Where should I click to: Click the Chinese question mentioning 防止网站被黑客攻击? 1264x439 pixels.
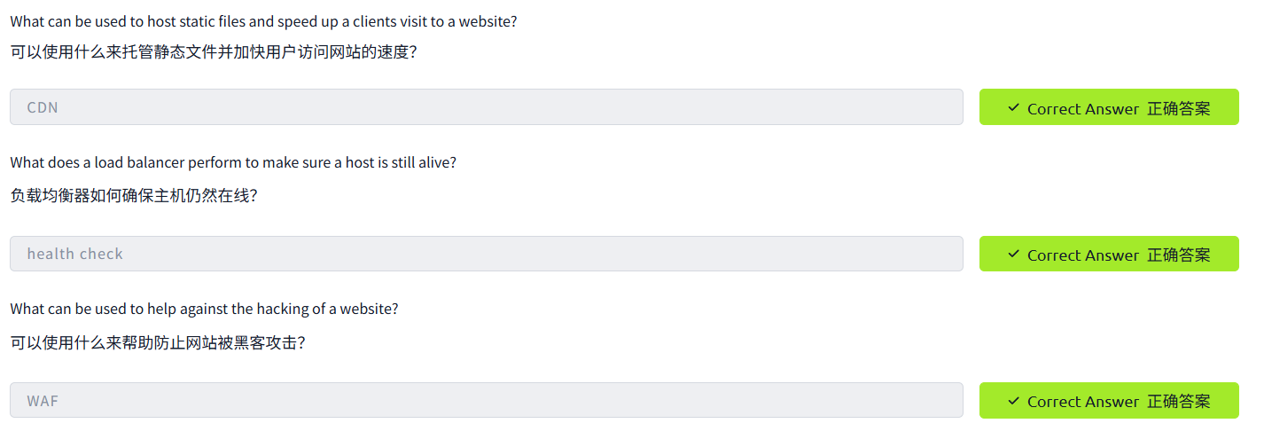coord(158,342)
